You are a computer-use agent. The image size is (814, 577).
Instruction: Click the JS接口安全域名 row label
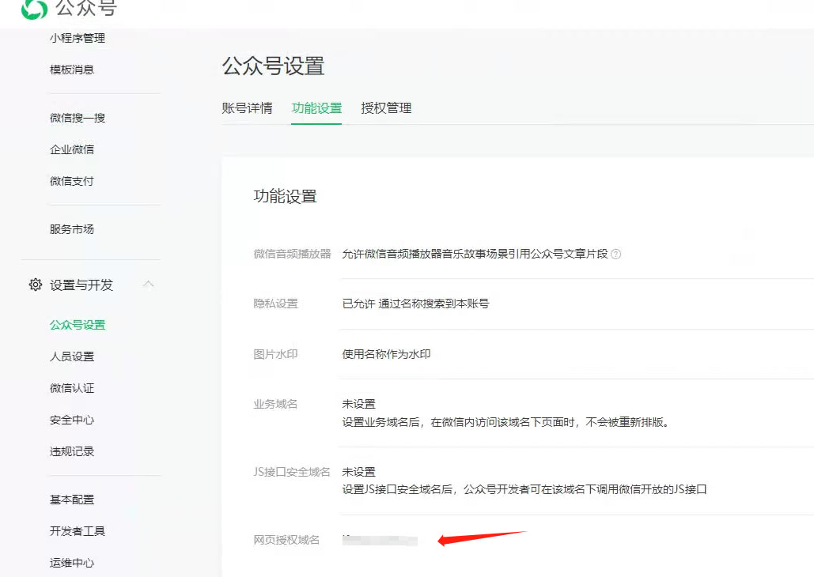[x=292, y=472]
